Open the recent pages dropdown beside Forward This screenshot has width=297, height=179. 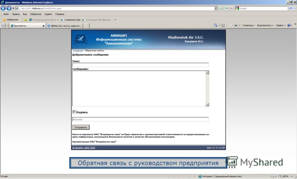point(13,8)
